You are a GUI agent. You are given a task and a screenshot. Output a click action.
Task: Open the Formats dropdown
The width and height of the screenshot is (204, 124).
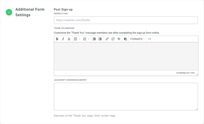click(137, 39)
